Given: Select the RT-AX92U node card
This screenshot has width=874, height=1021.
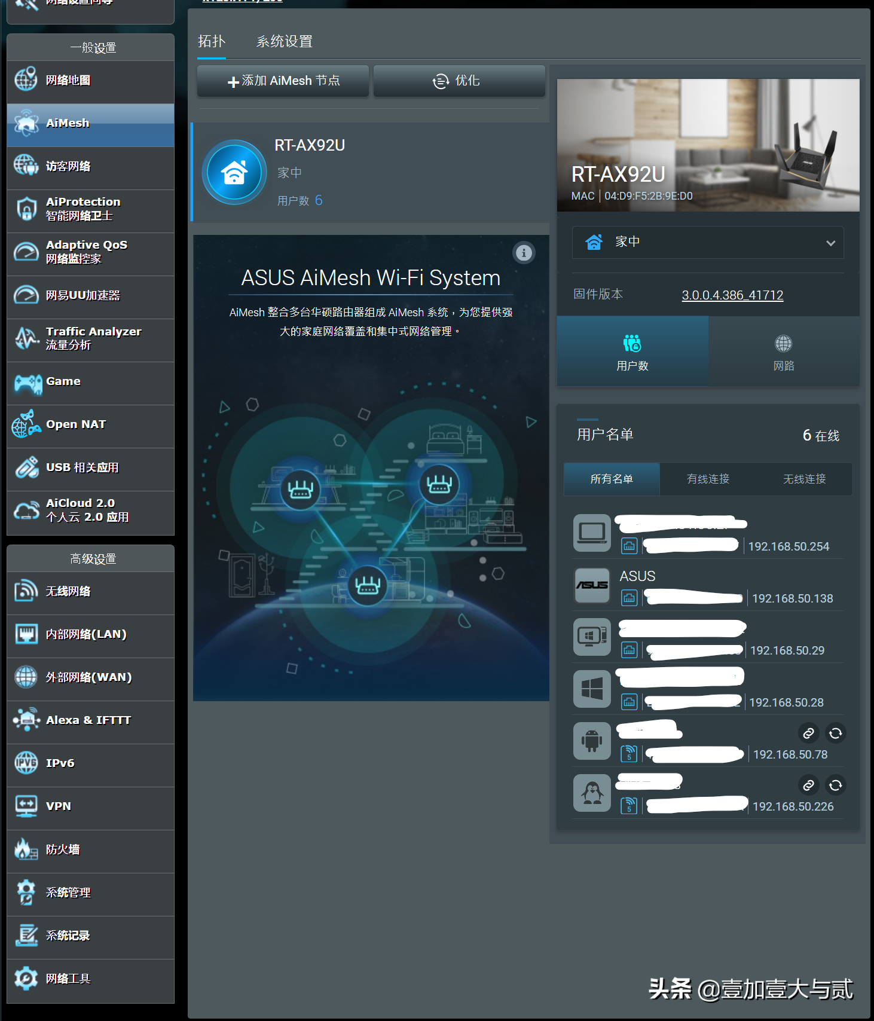Looking at the screenshot, I should tap(370, 172).
